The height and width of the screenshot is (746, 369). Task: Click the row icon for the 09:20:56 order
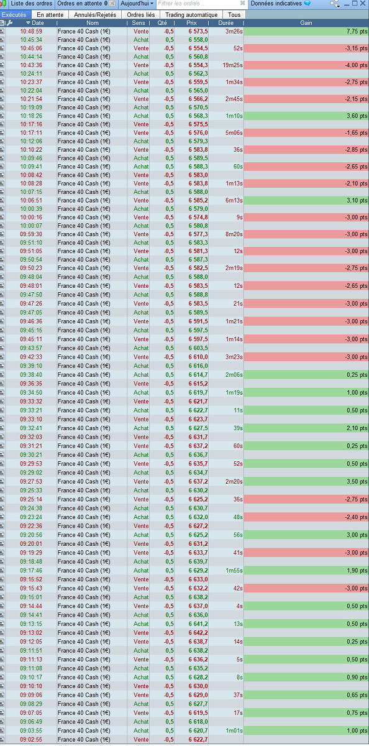(x=2, y=535)
